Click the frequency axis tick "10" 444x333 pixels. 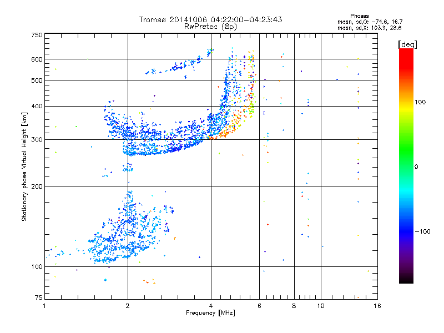pyautogui.click(x=321, y=306)
